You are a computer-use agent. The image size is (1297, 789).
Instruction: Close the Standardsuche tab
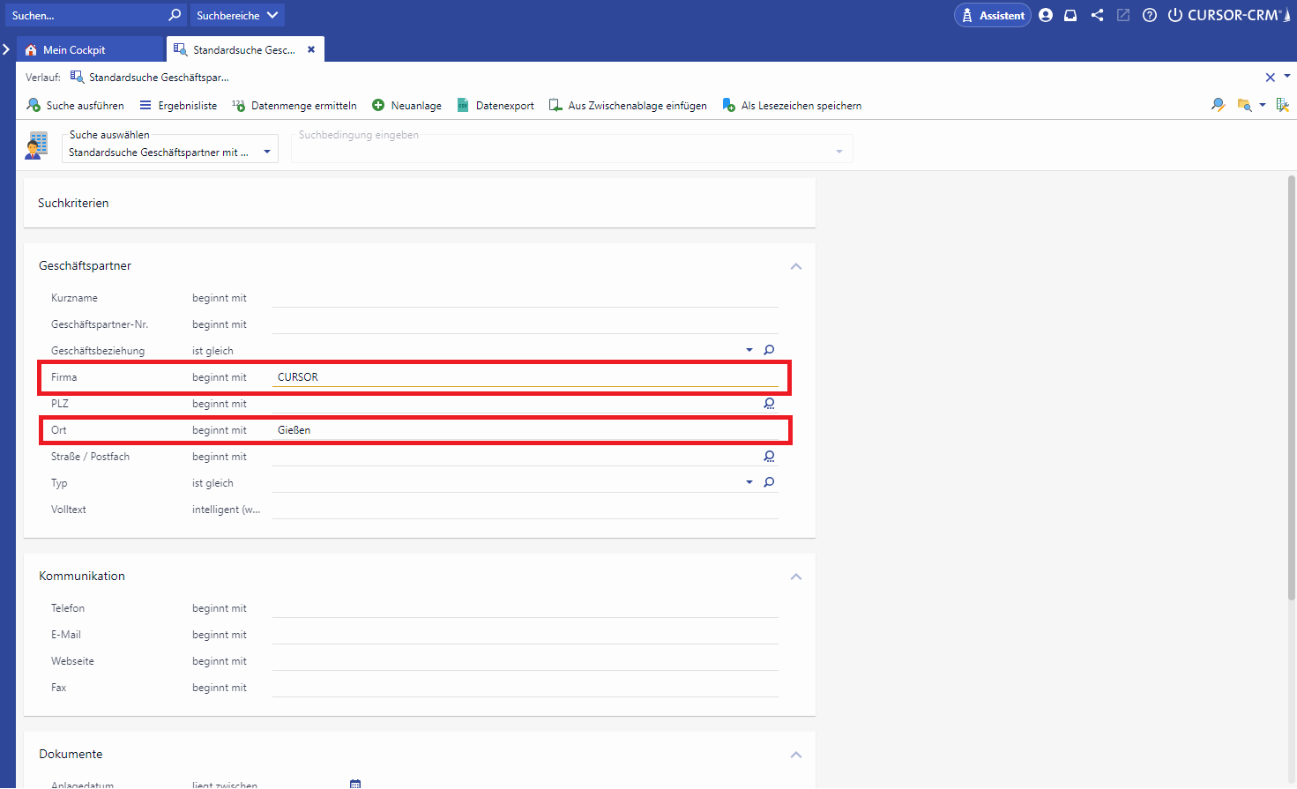coord(311,50)
